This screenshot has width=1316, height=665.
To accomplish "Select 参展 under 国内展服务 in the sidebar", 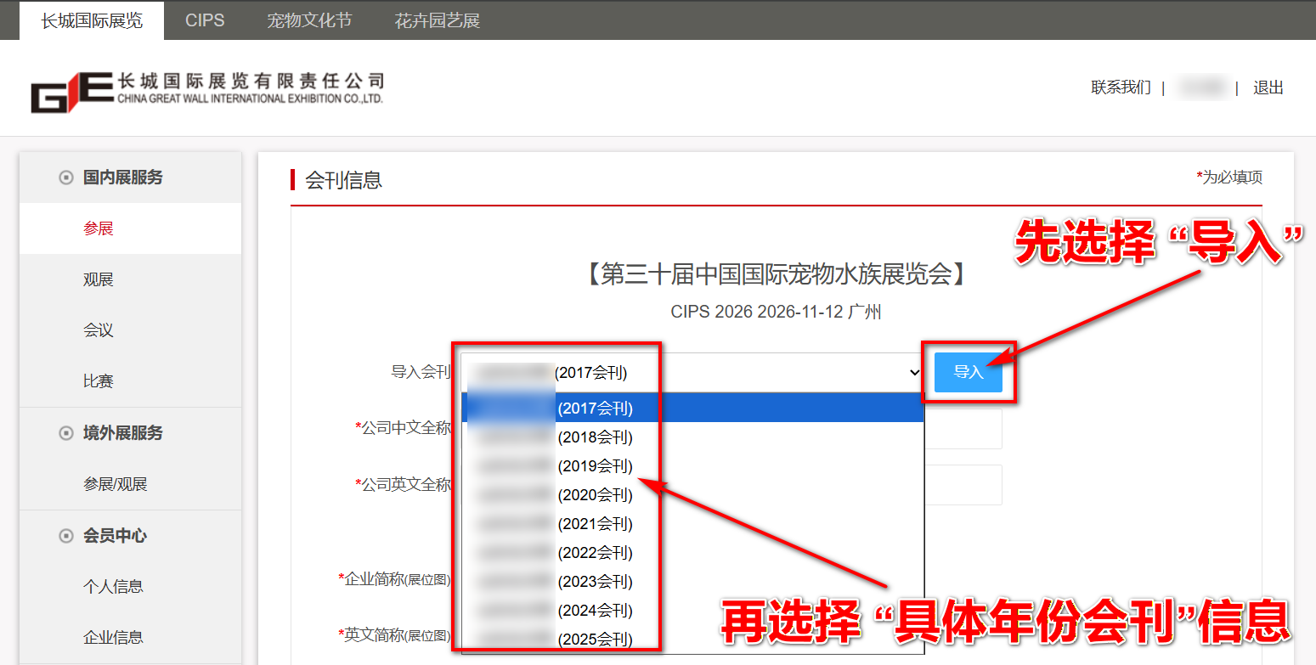I will [x=99, y=228].
